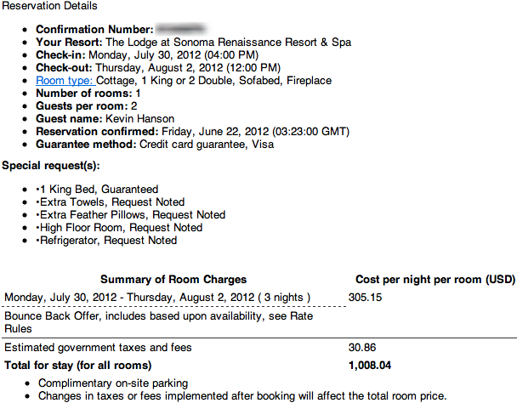
Task: Click the Reservation confirmed timestamp text
Action: [255, 132]
